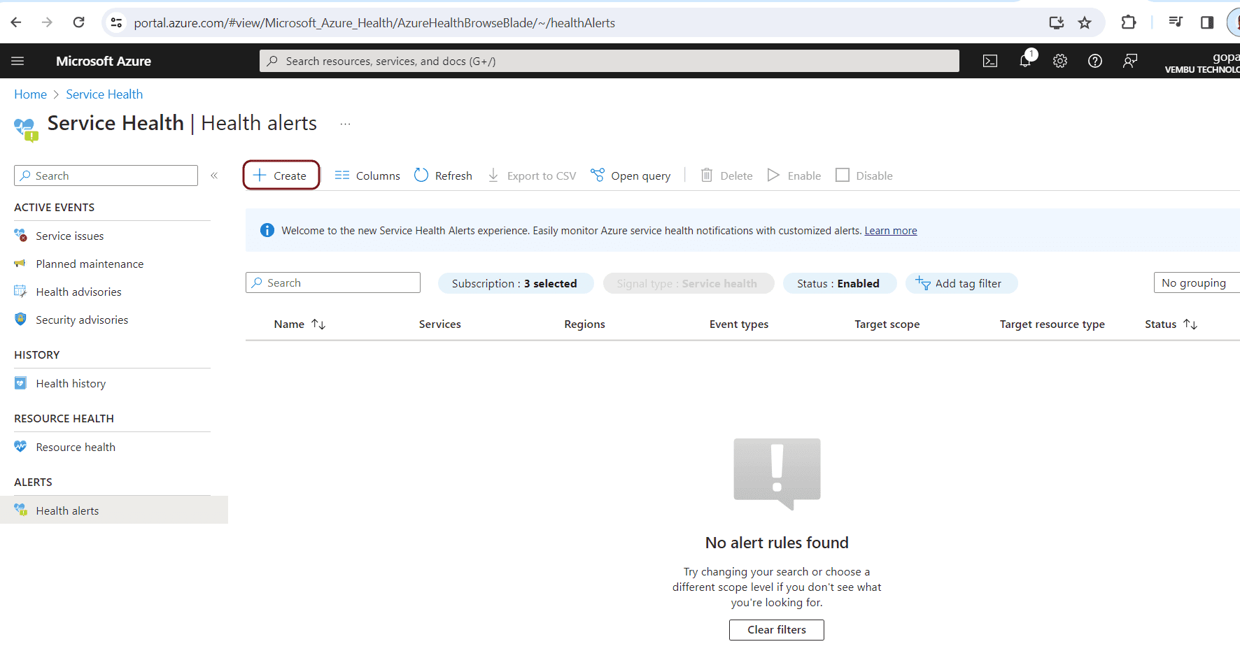This screenshot has height=651, width=1240.
Task: Open the Columns chooser
Action: click(367, 176)
